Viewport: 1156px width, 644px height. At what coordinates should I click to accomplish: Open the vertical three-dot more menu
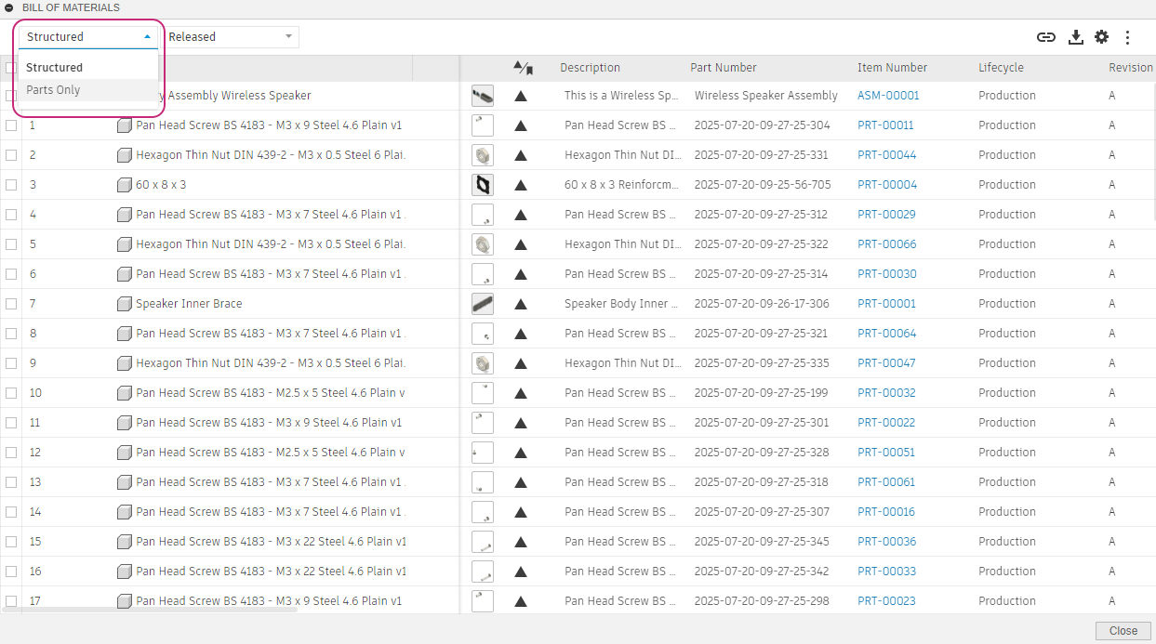[1127, 37]
